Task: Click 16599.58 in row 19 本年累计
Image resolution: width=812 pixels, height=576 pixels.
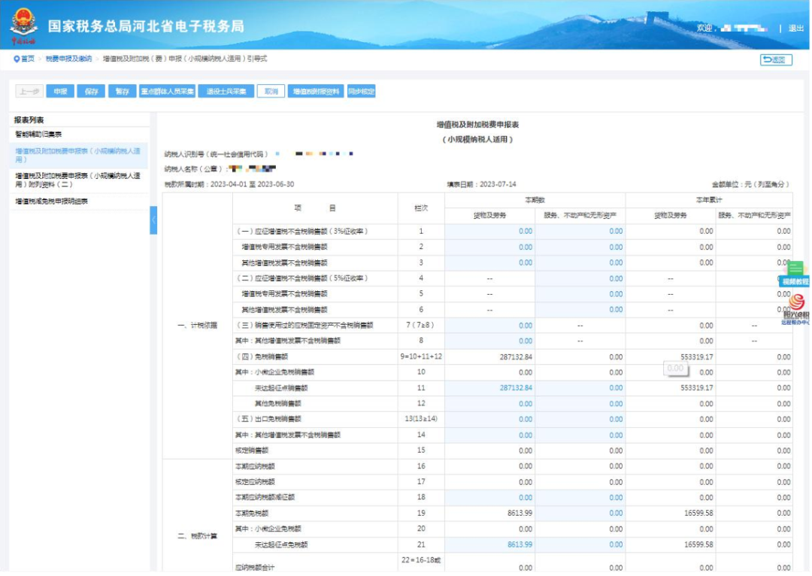Action: click(700, 514)
